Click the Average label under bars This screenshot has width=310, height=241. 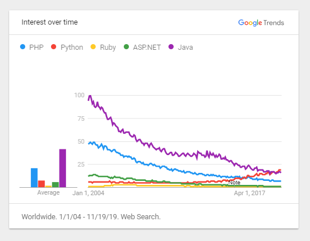pyautogui.click(x=49, y=192)
